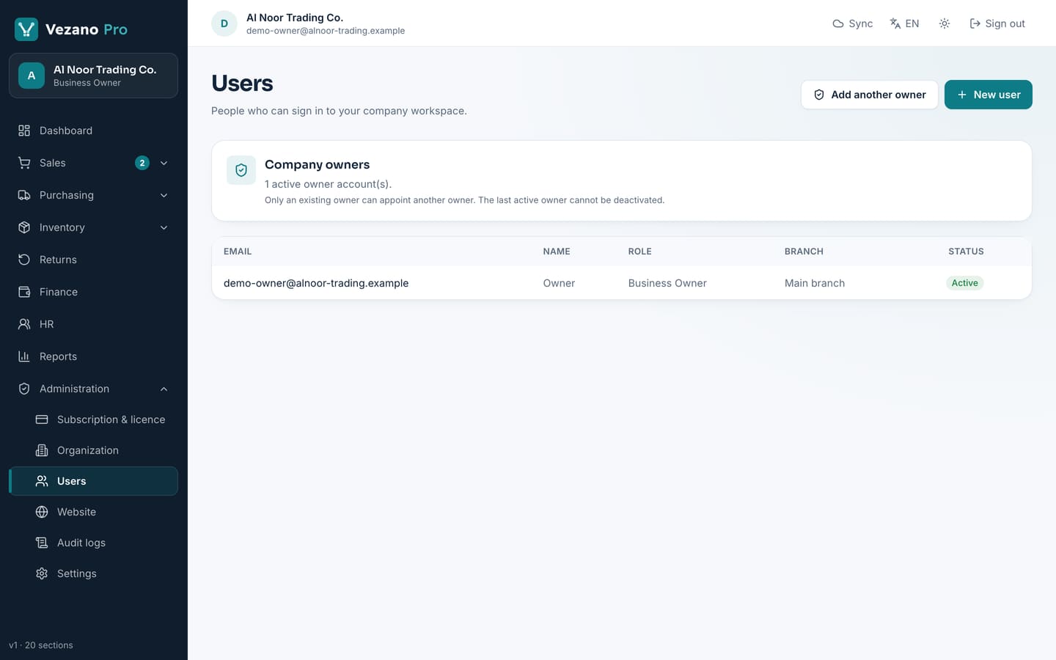
Task: Click the EMAIL column header
Action: coord(238,252)
